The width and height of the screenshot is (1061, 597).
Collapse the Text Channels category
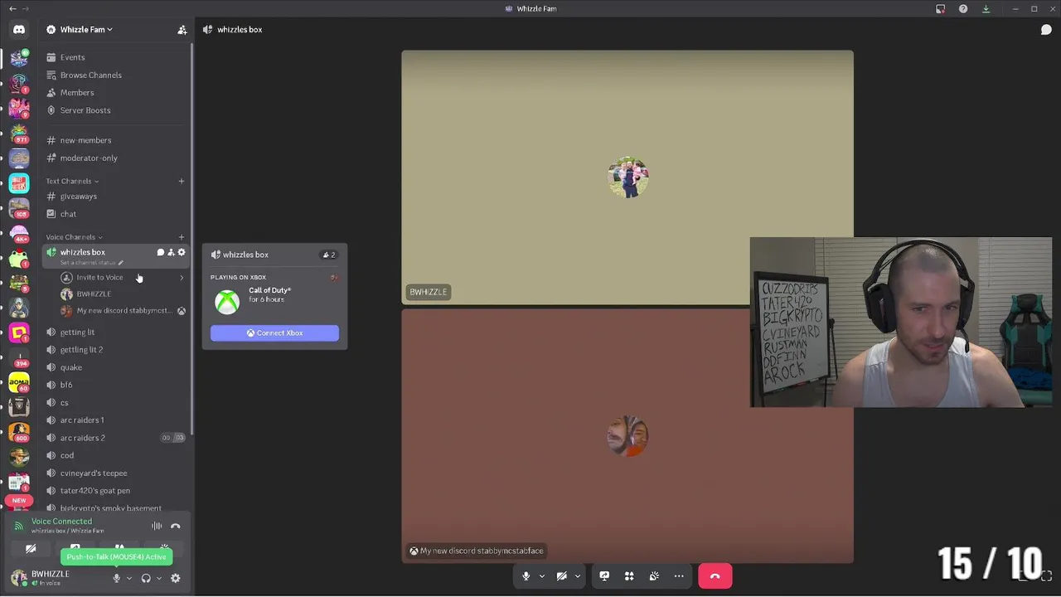(72, 181)
